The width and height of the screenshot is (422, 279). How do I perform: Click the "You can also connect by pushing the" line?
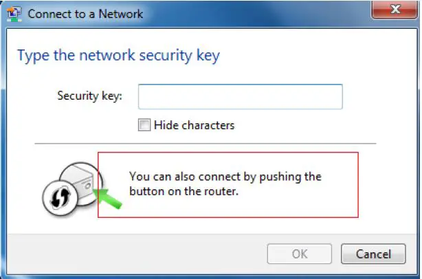[225, 177]
